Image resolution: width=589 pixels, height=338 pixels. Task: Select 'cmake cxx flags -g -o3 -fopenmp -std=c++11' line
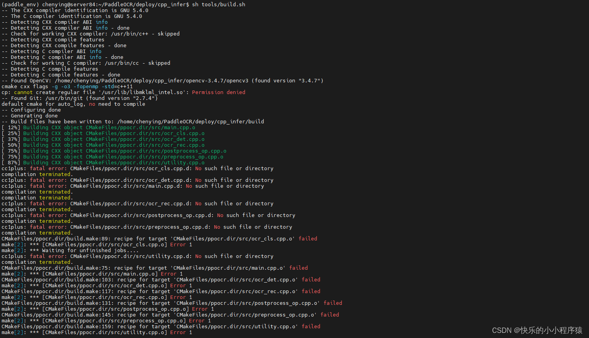(67, 86)
